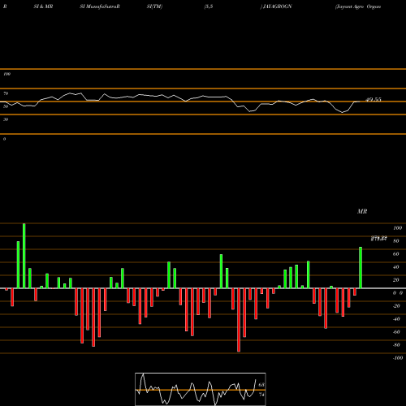The width and height of the screenshot is (406, 406).
Task: Click the RSI value label 49.55
Action: 374,100
